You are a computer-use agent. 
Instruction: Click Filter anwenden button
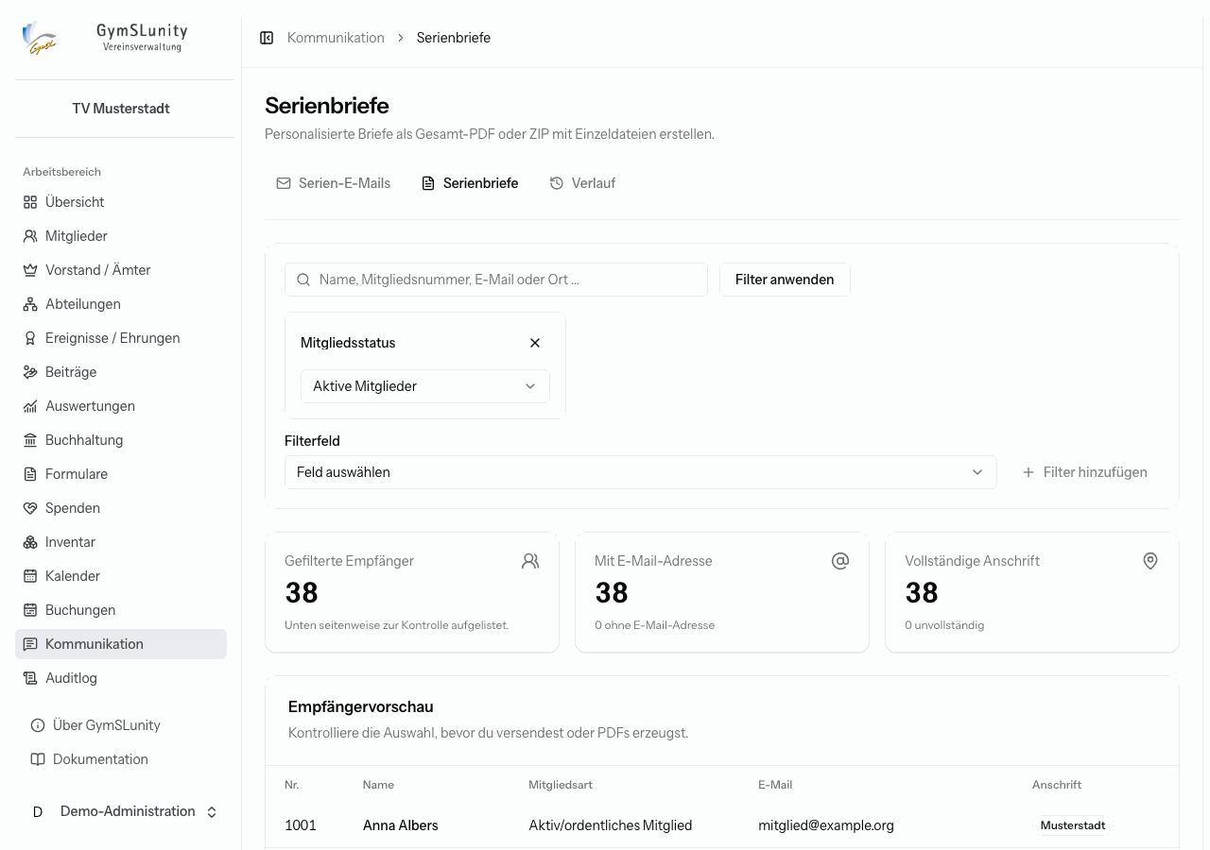pyautogui.click(x=785, y=280)
